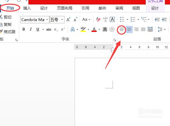Increase paragraph indent
170x126 pixels.
point(164,19)
